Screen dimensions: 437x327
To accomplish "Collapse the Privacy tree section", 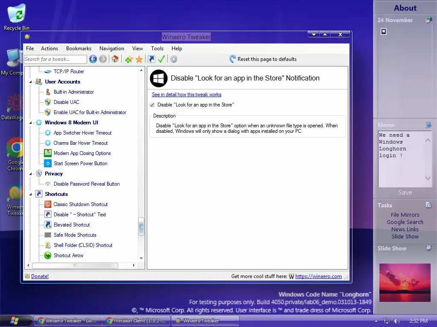I will coord(30,174).
